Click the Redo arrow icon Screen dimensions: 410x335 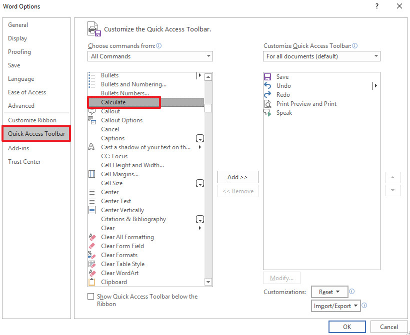(267, 95)
